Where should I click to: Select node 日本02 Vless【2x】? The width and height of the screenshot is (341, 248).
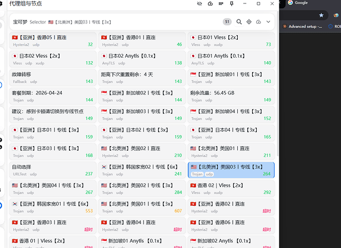[53, 59]
